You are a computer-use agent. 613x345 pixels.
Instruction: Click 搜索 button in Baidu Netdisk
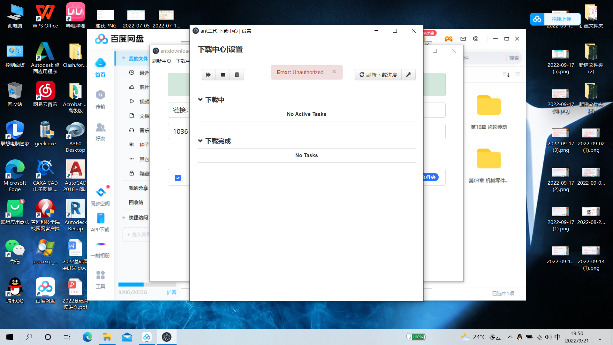point(514,58)
